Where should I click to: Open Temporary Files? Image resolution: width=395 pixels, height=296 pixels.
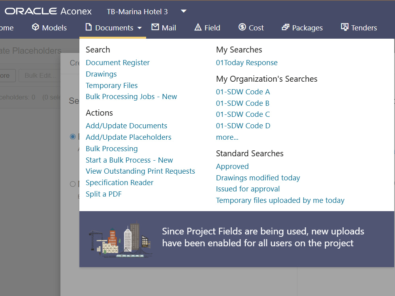click(112, 86)
